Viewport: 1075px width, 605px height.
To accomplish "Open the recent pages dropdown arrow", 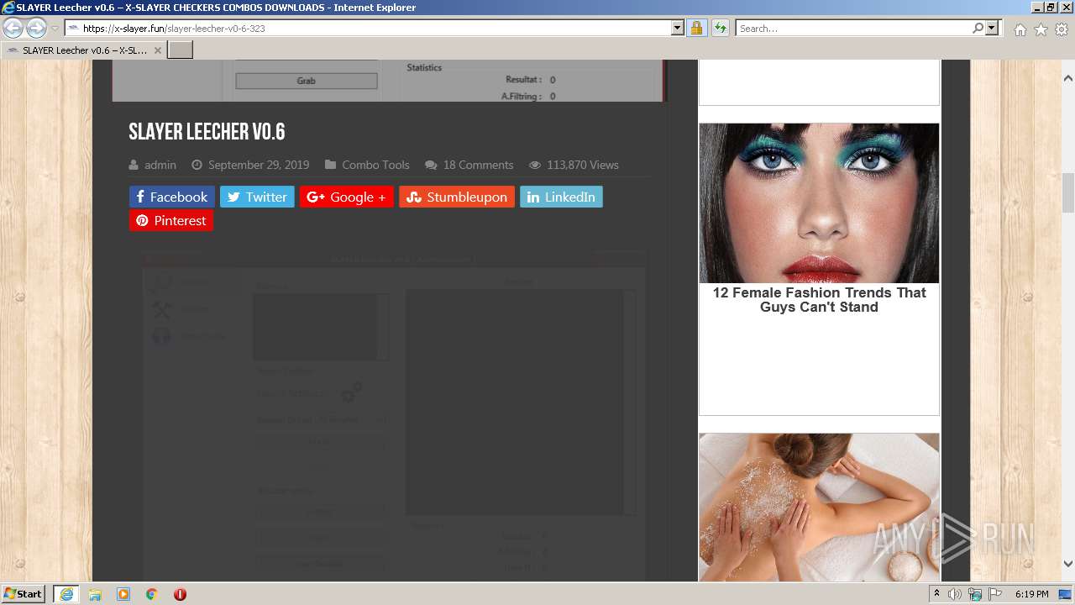I will pos(55,29).
